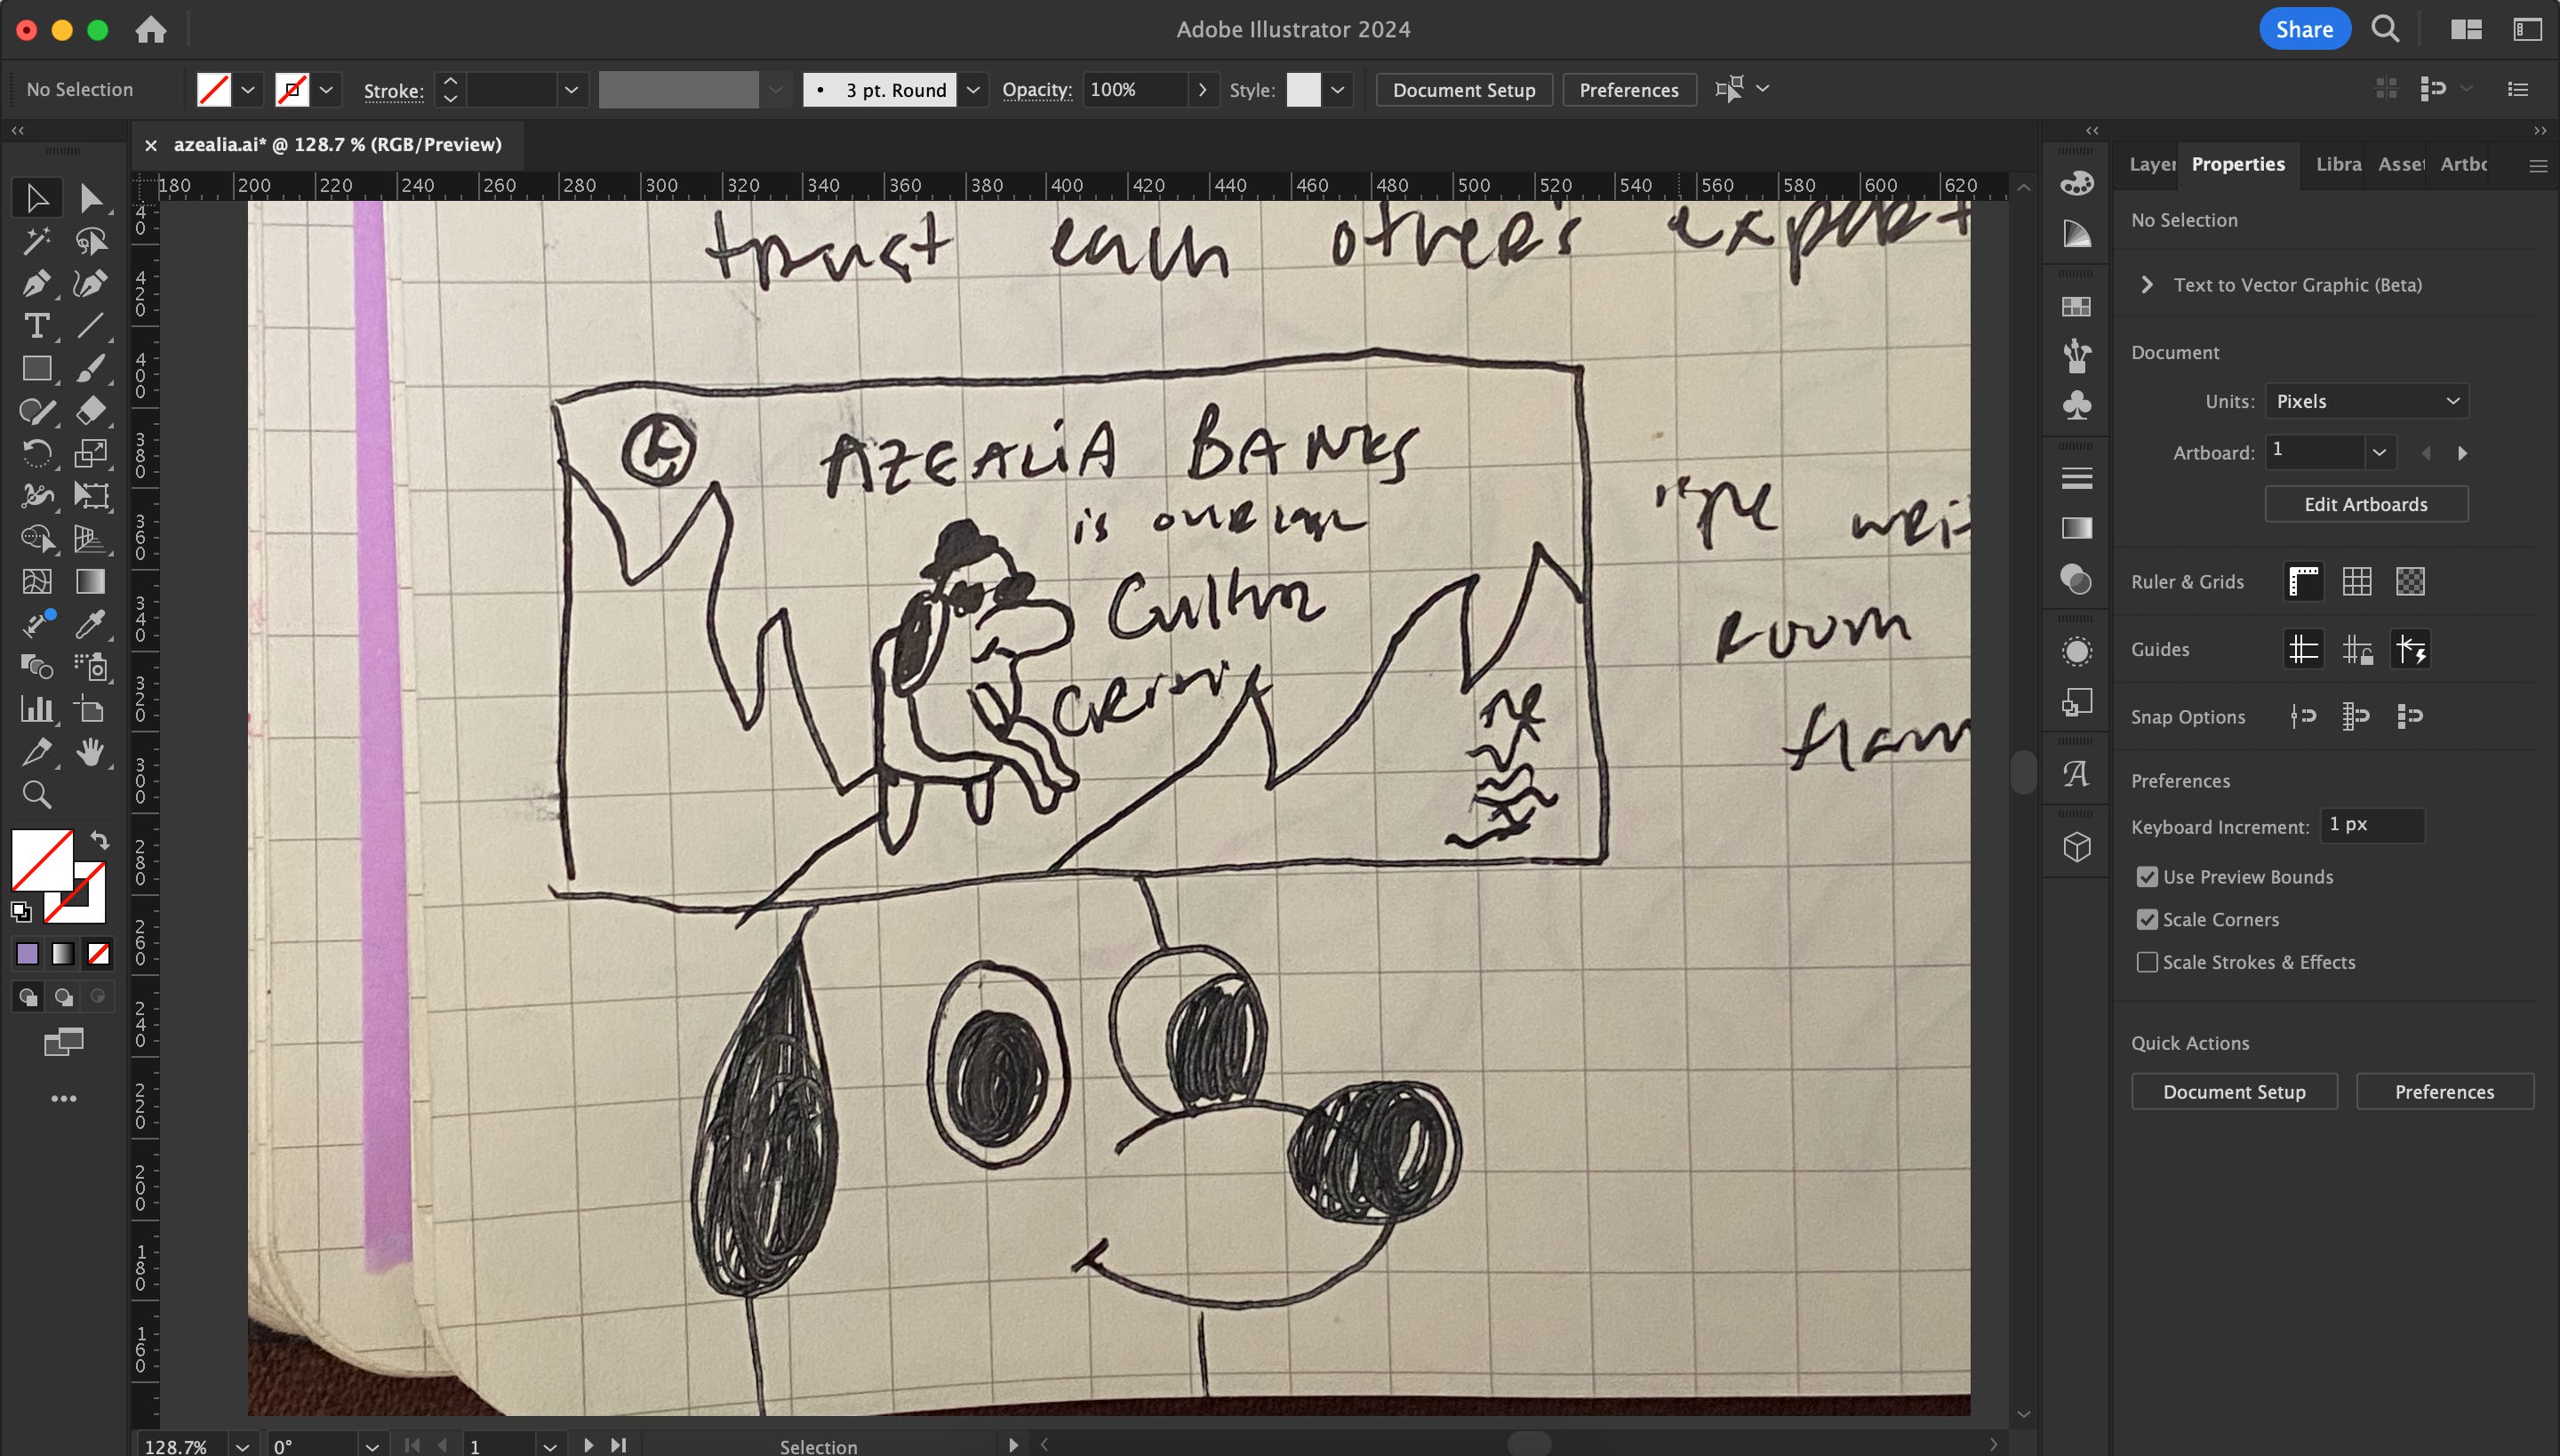
Task: Click the Edit Artboards button
Action: pyautogui.click(x=2365, y=504)
